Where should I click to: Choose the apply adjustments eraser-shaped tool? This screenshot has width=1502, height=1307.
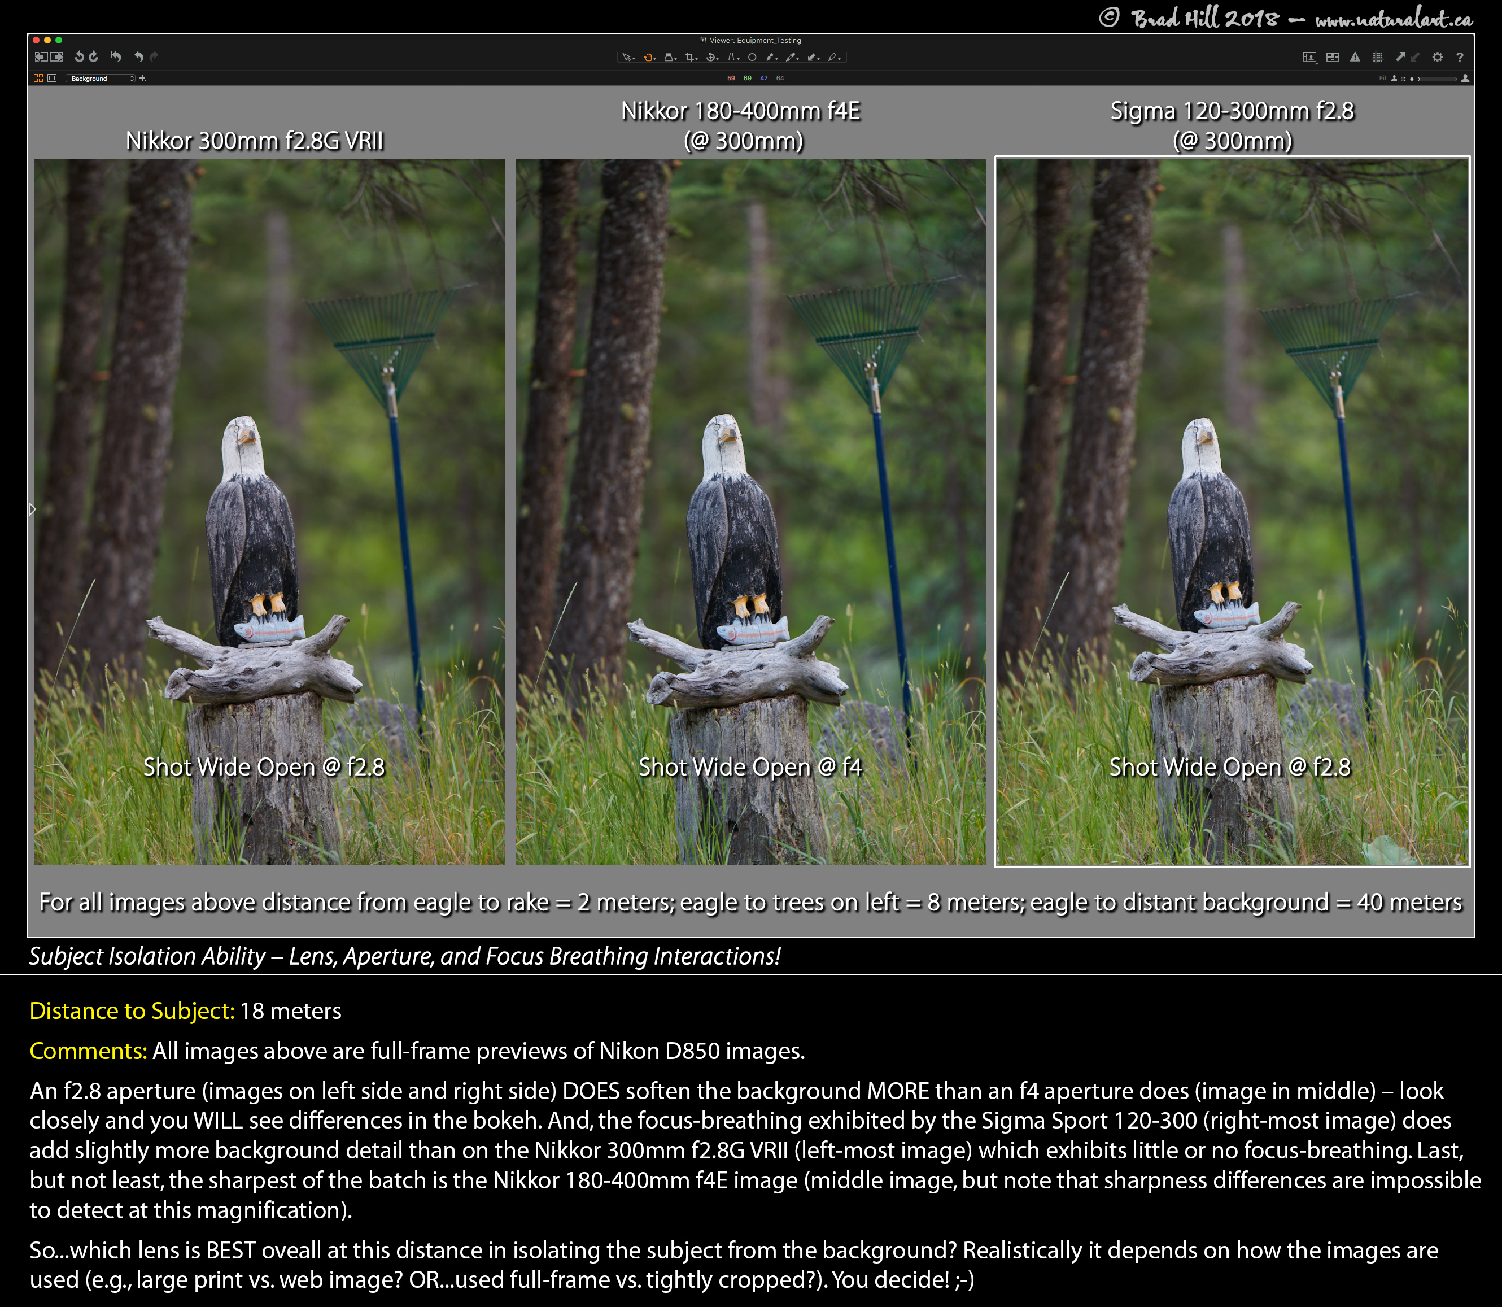811,58
